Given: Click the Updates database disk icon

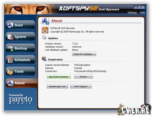Looking at the screenshot, I should tap(44, 37).
